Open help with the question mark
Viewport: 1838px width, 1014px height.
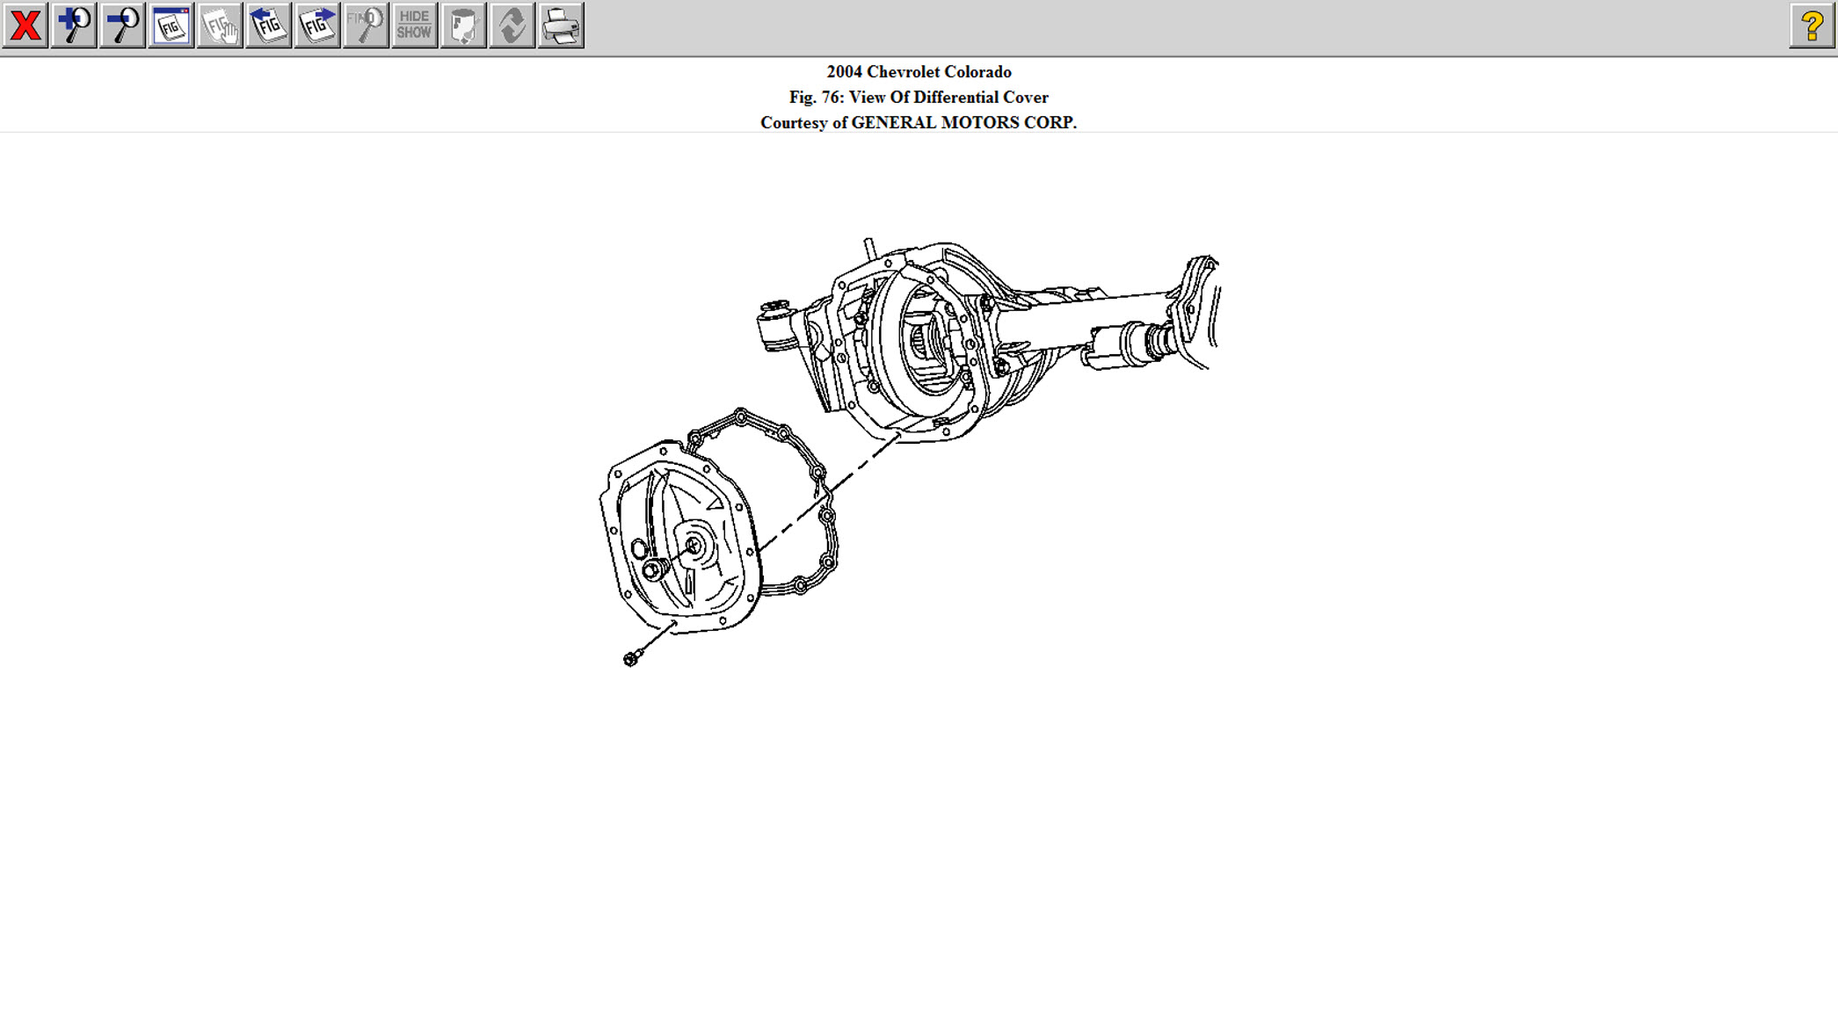(1811, 25)
